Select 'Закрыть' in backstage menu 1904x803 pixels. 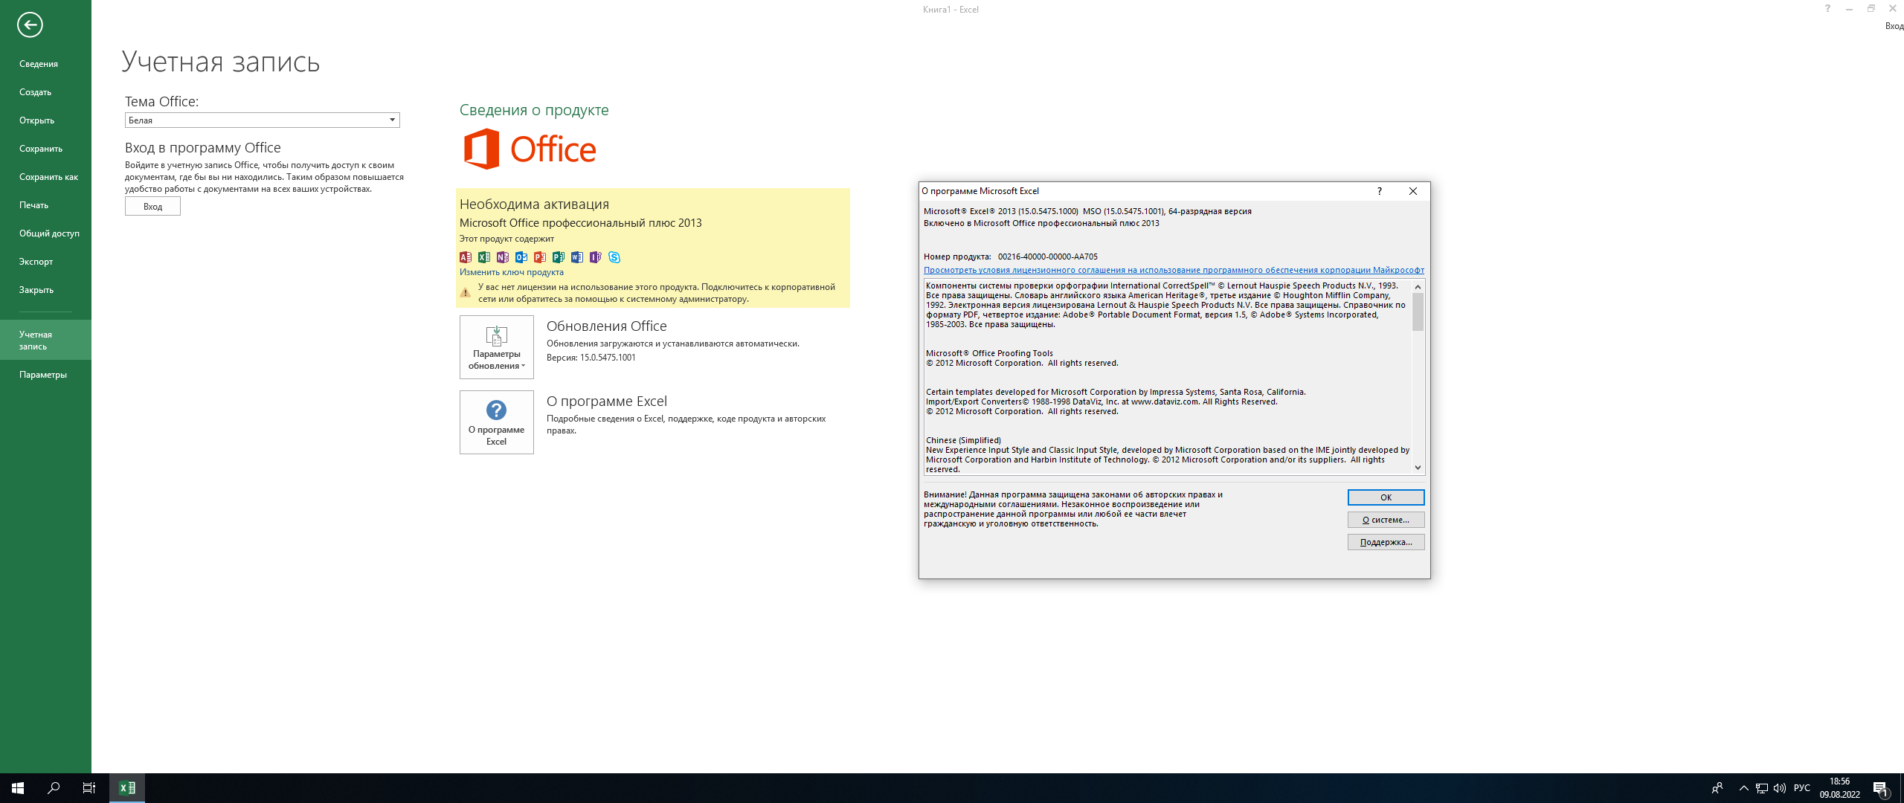(45, 290)
